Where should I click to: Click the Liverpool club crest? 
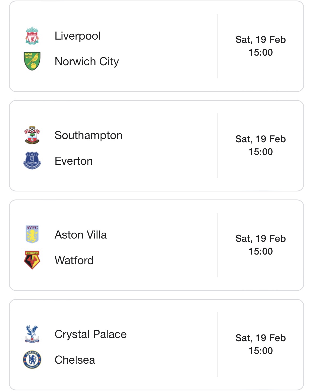pos(32,36)
